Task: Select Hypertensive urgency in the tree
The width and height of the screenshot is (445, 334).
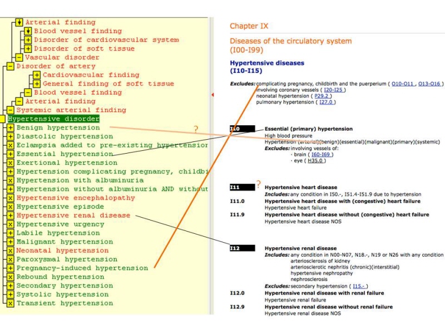Action: click(x=61, y=224)
